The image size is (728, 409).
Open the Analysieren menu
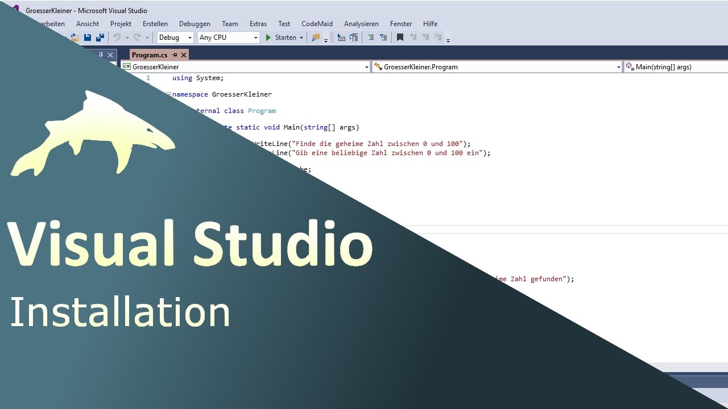pos(361,24)
